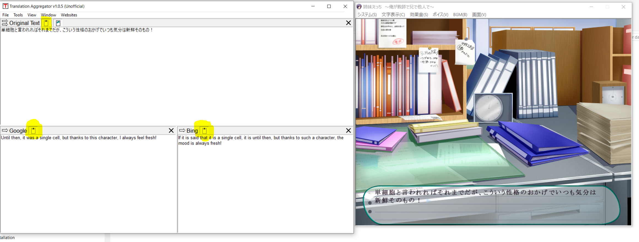639x242 pixels.
Task: Open the Window menu
Action: click(x=48, y=15)
